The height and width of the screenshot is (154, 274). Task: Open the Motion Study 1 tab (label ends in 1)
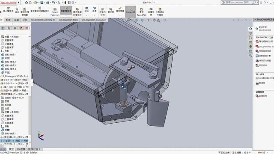[34, 149]
